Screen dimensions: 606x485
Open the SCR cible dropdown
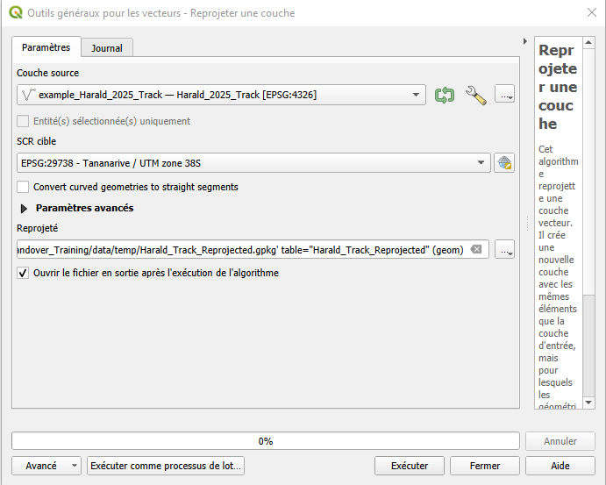click(481, 162)
